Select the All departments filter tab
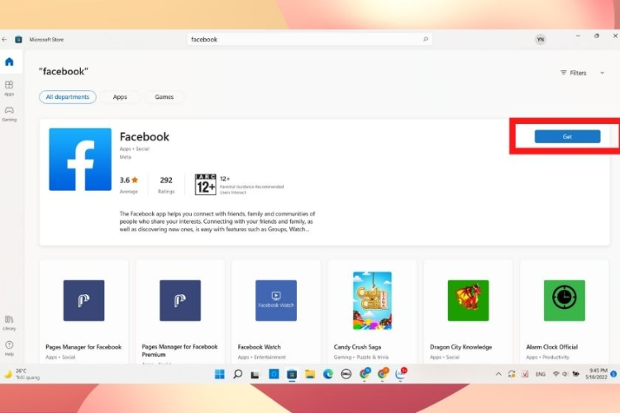Viewport: 620px width, 413px height. pyautogui.click(x=68, y=97)
